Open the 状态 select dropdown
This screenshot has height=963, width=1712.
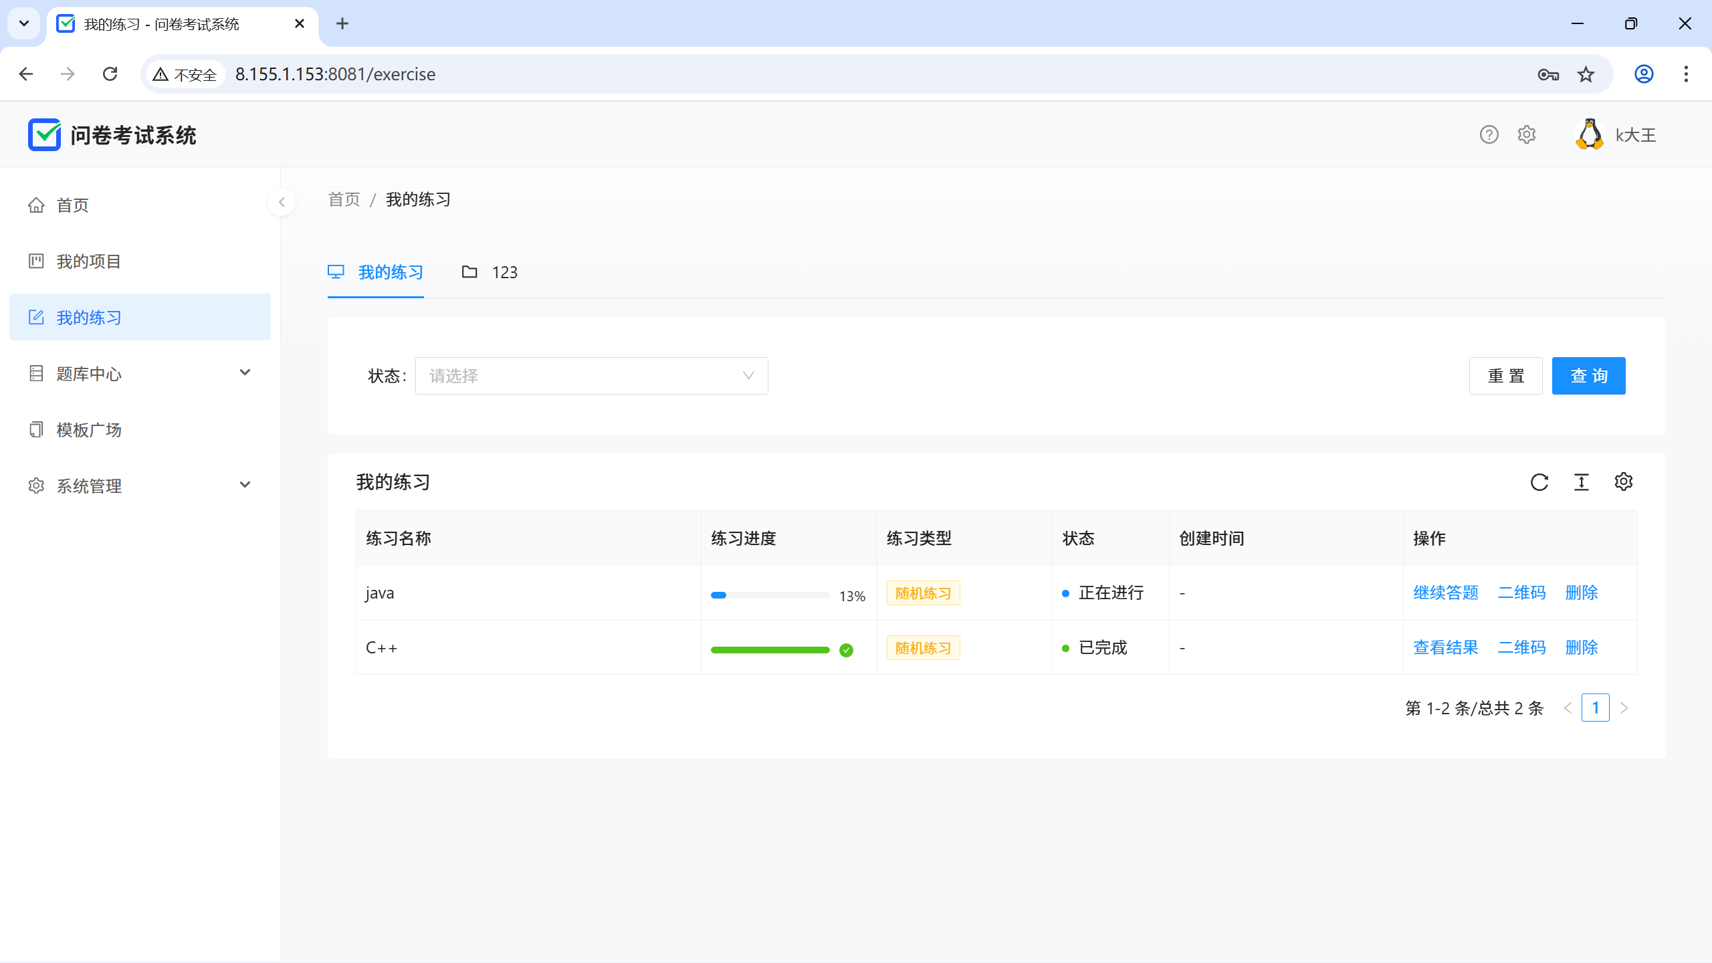(591, 376)
